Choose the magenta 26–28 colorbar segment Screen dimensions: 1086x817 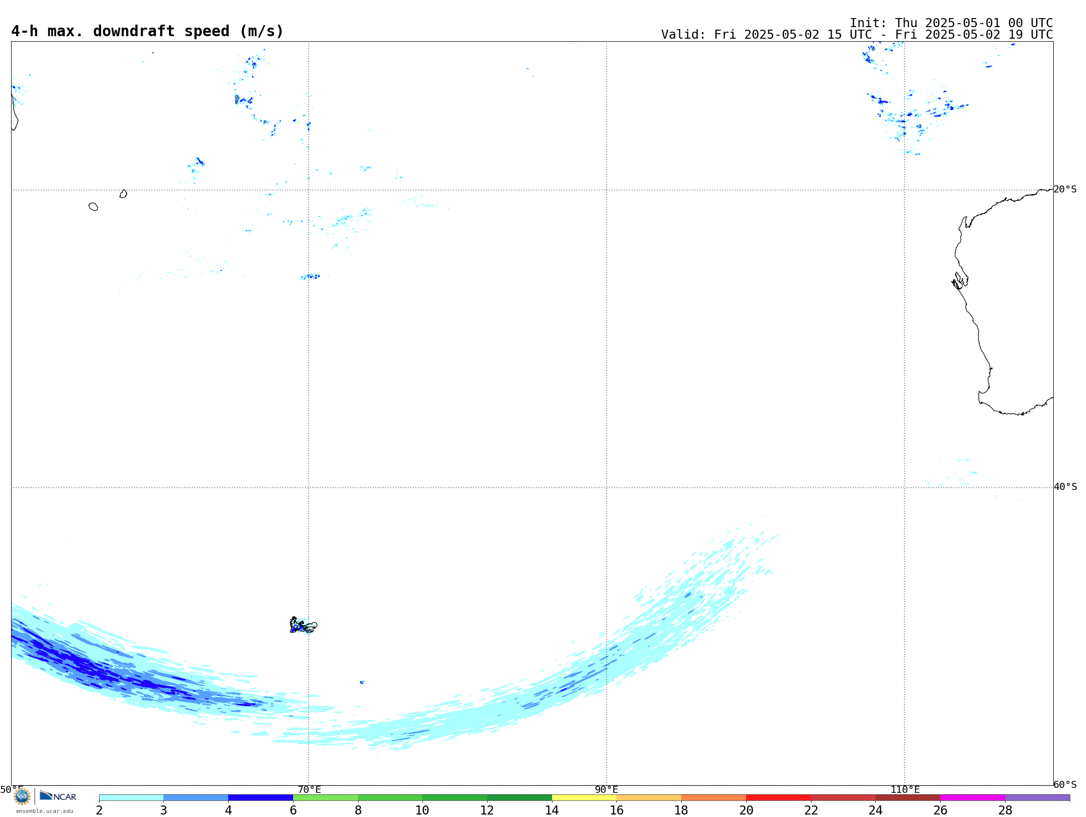point(972,798)
